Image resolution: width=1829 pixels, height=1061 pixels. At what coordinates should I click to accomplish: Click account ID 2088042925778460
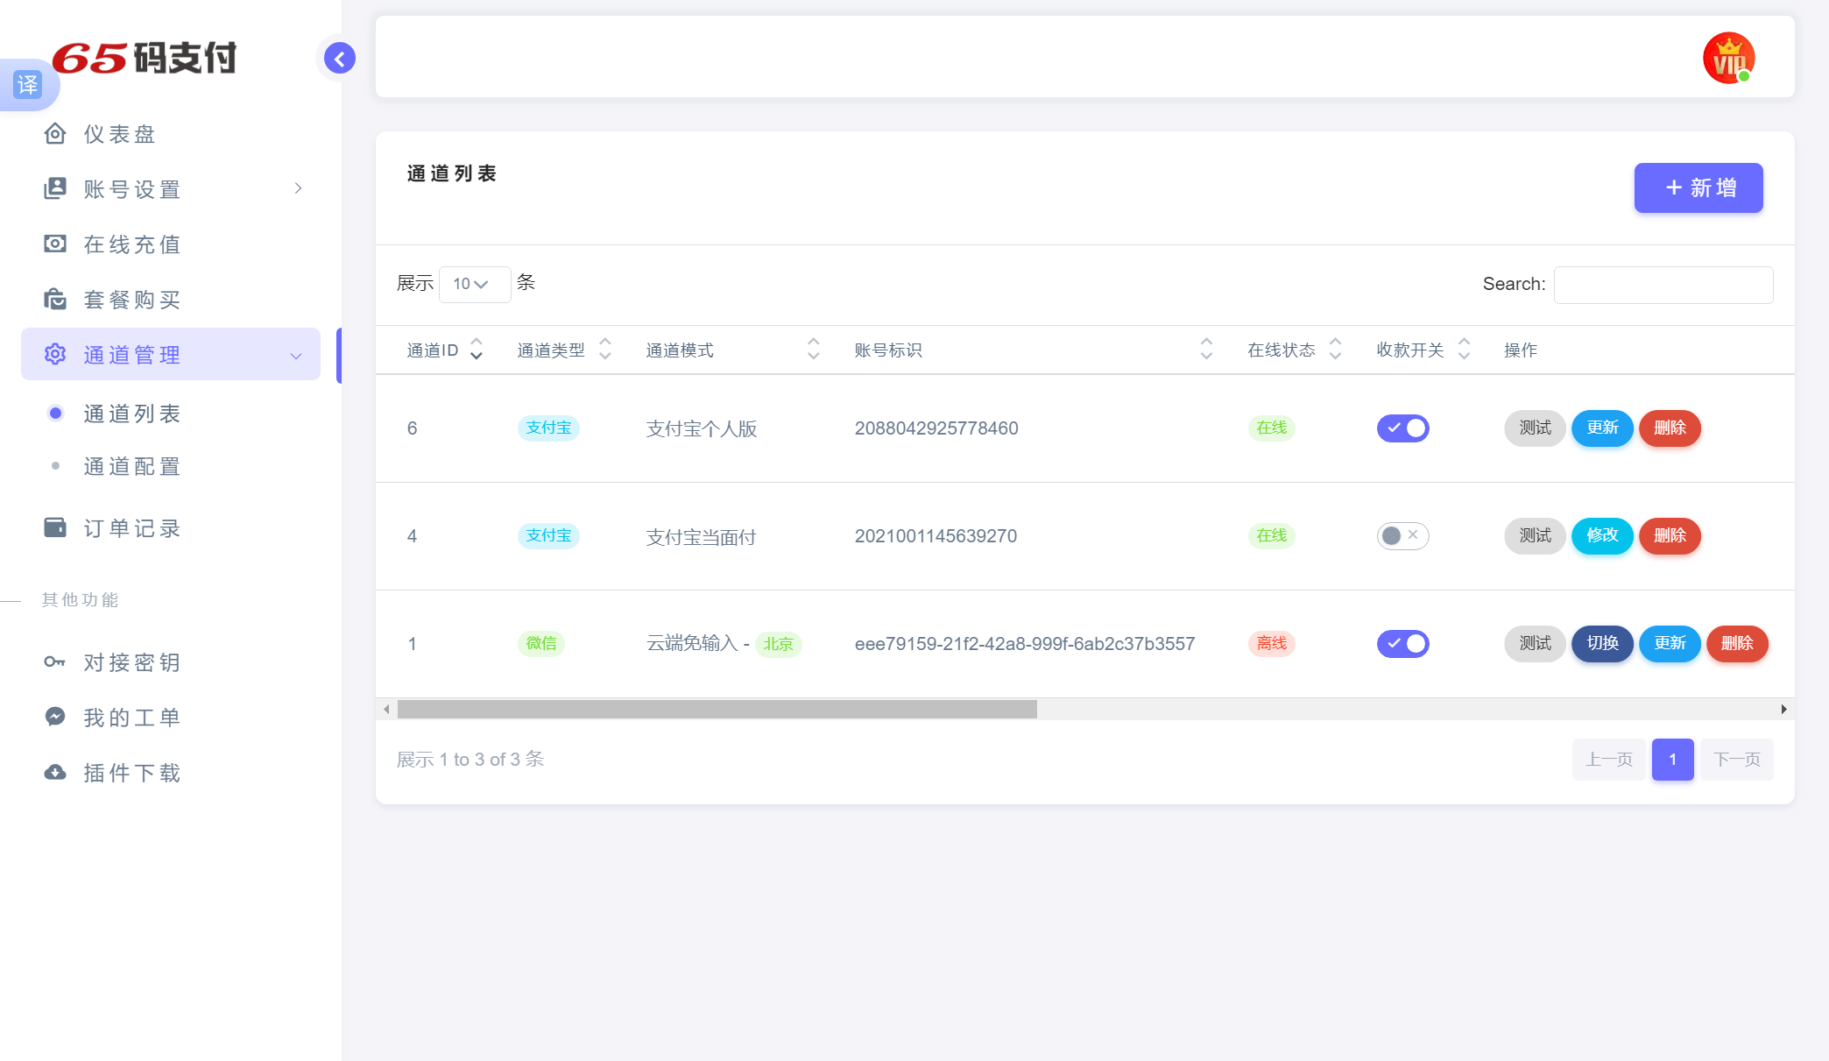(936, 428)
